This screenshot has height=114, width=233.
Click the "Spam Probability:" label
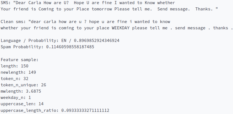tap(21, 47)
